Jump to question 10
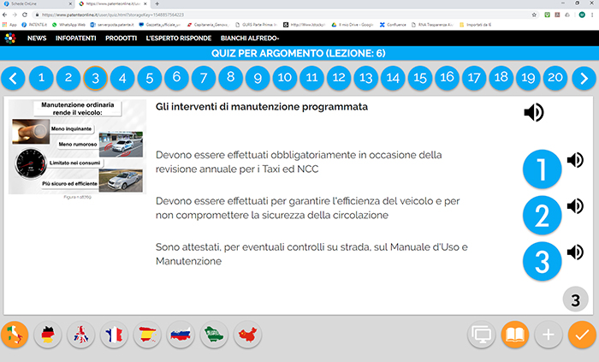This screenshot has height=362, width=599. [x=284, y=79]
